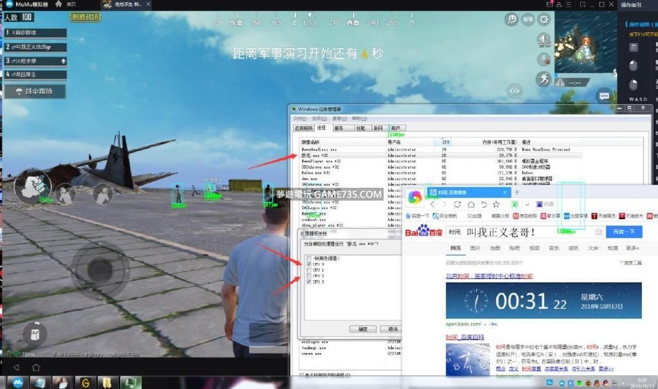
Task: Click the 百度一下 search button
Action: (x=623, y=231)
